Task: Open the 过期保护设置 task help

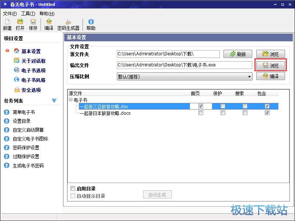Action: [x=26, y=156]
